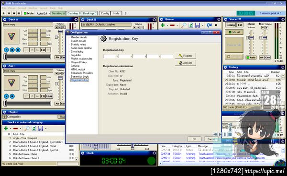Open the EQ on Deck A
This screenshot has width=287, height=176.
point(43,50)
